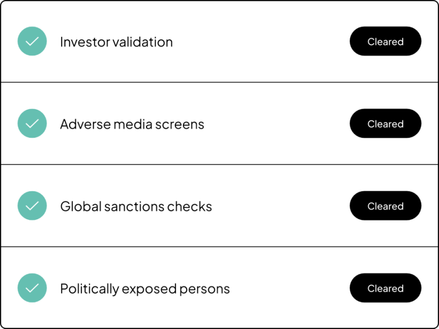Select the Global sanctions checks text

(136, 206)
